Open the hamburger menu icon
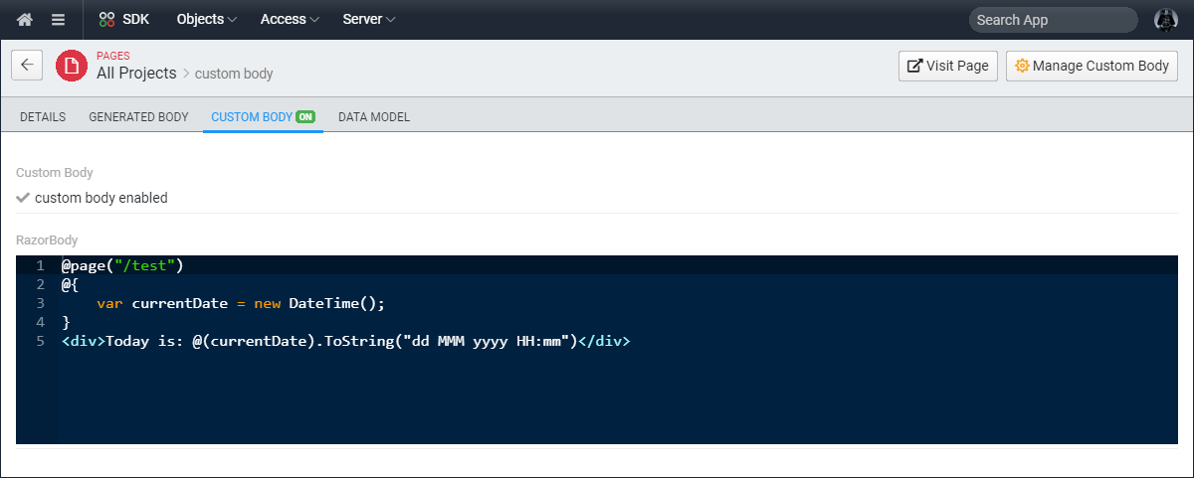This screenshot has width=1194, height=478. [x=59, y=19]
